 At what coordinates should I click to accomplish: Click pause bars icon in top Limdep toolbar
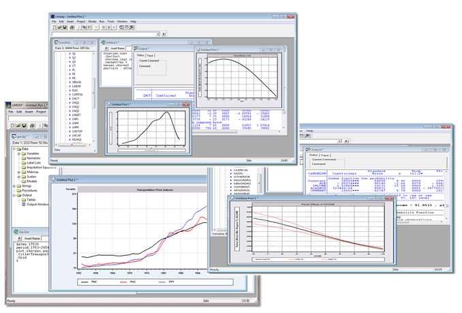point(114,27)
